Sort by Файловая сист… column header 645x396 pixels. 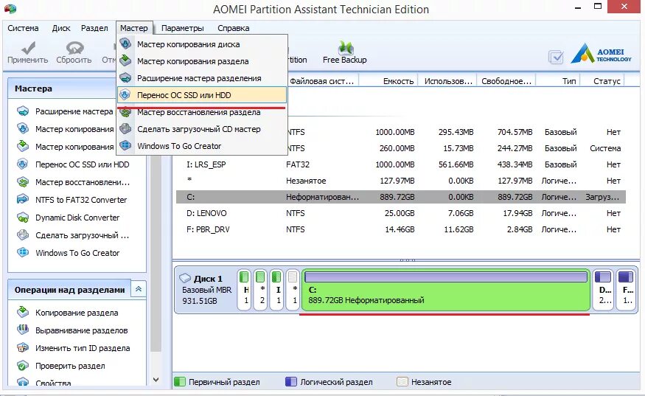click(323, 81)
